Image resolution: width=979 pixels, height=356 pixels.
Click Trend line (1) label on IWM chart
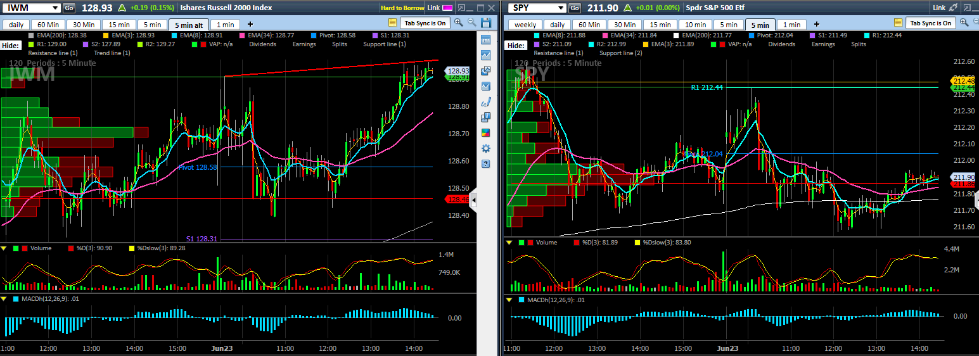113,53
